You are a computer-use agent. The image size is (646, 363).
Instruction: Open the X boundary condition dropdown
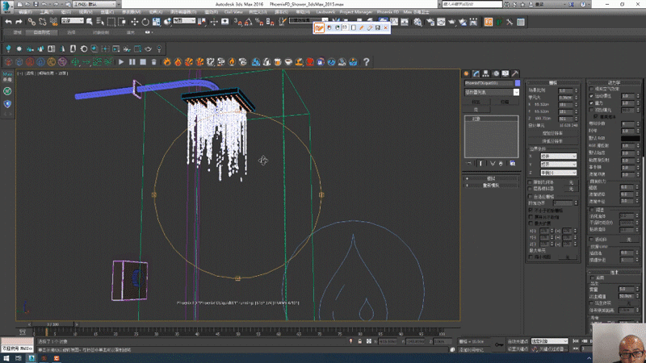pyautogui.click(x=558, y=156)
